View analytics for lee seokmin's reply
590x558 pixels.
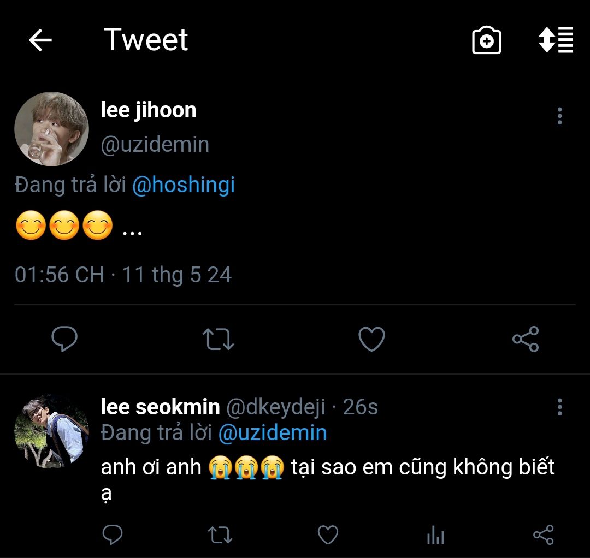[435, 536]
